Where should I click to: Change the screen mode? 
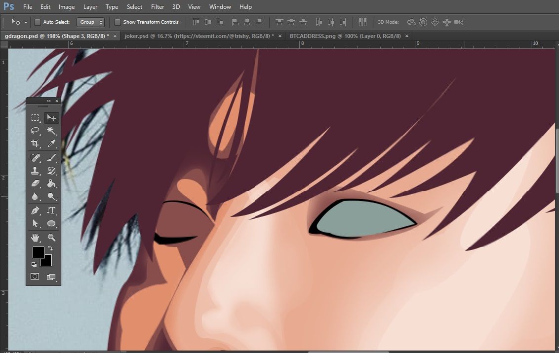point(51,277)
